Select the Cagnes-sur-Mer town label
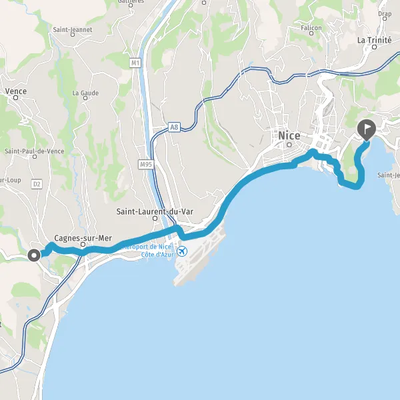The image size is (400, 400). 83,238
